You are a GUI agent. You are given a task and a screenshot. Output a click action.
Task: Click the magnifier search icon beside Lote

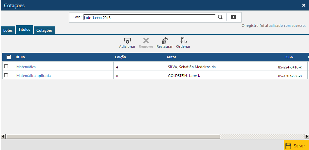[x=220, y=17]
